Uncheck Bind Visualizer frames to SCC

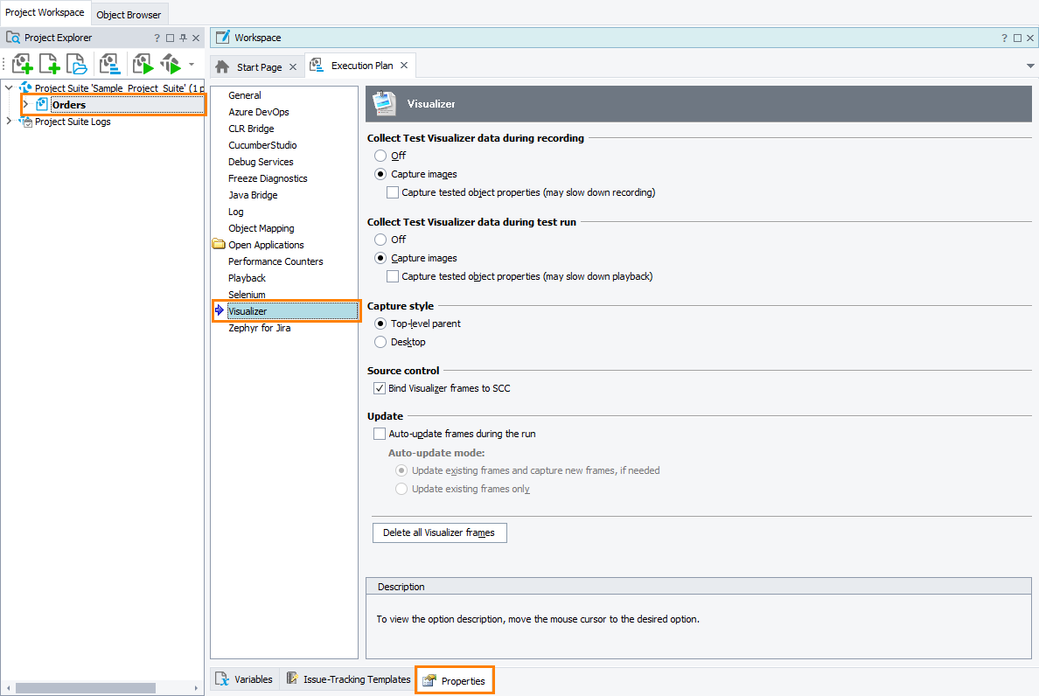tap(379, 387)
